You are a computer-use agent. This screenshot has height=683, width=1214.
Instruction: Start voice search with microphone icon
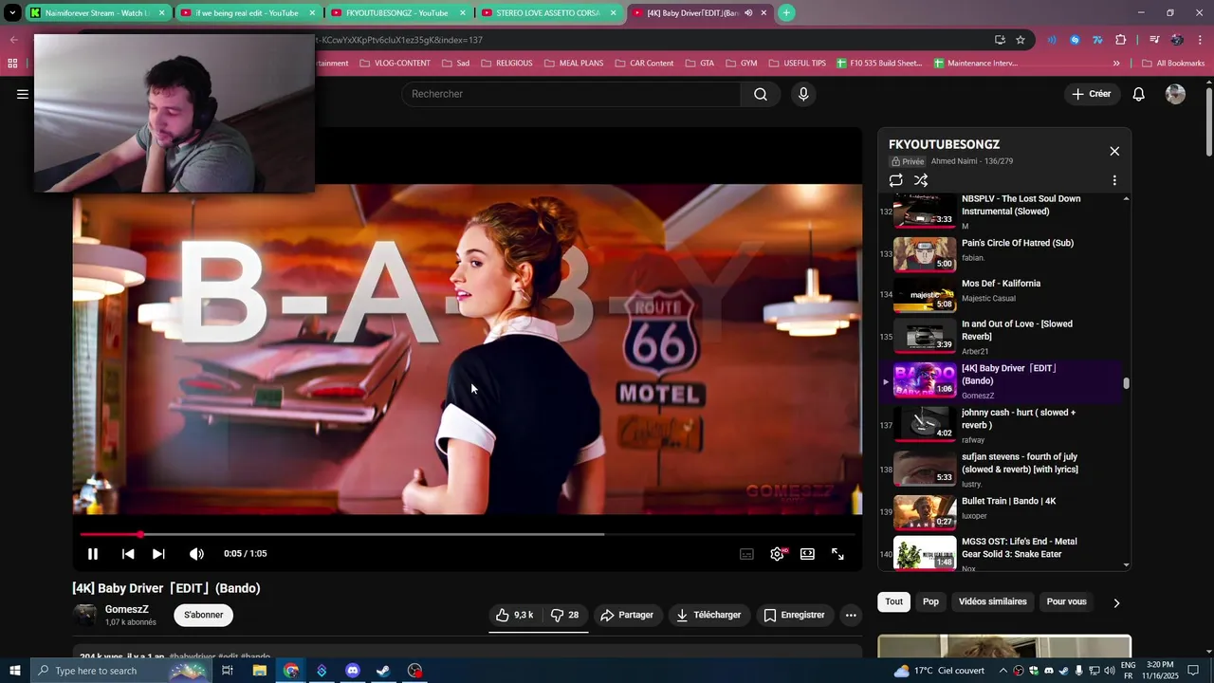point(803,94)
